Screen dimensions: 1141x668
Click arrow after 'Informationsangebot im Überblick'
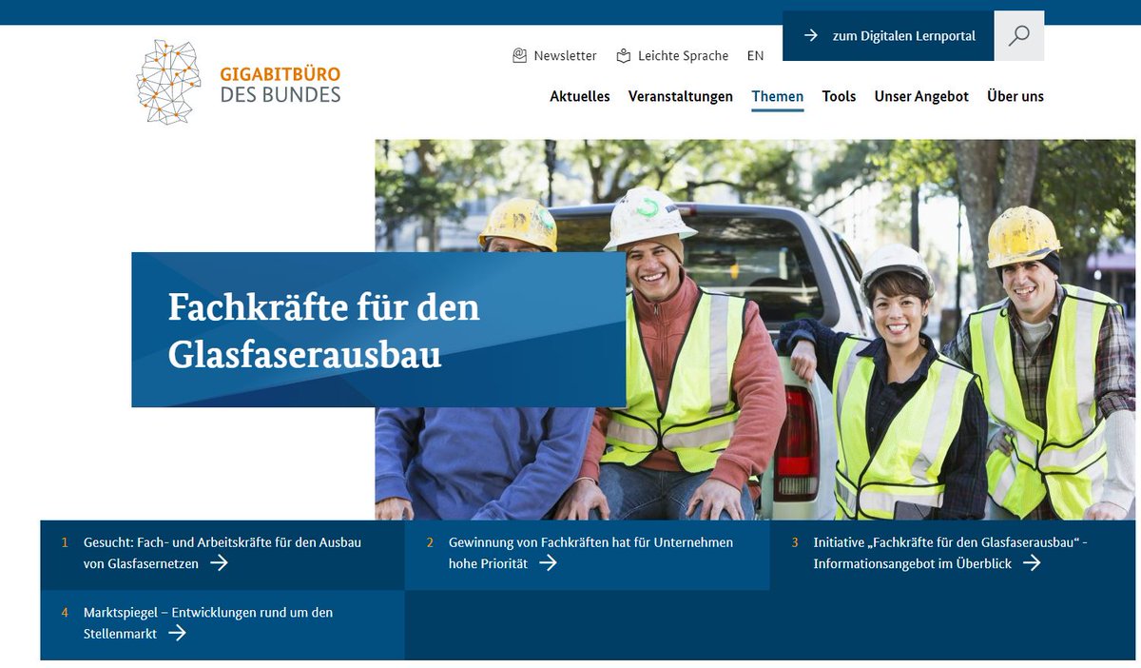1032,563
